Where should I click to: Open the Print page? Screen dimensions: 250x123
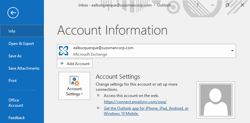[x=22, y=81]
